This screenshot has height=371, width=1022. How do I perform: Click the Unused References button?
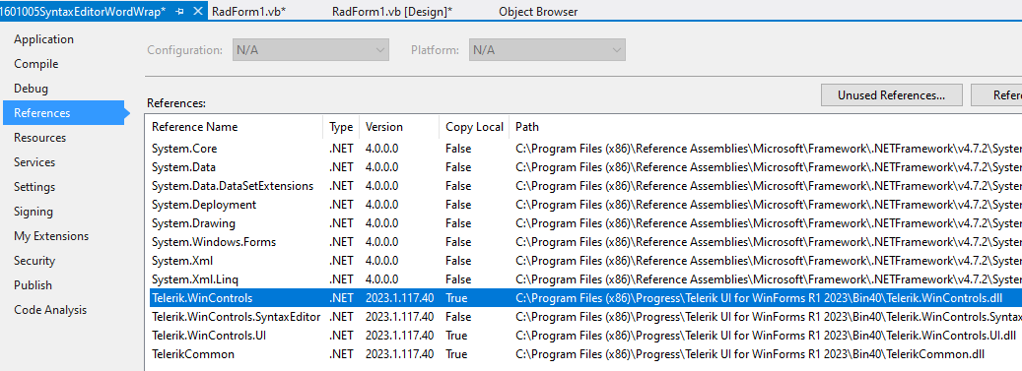coord(892,95)
